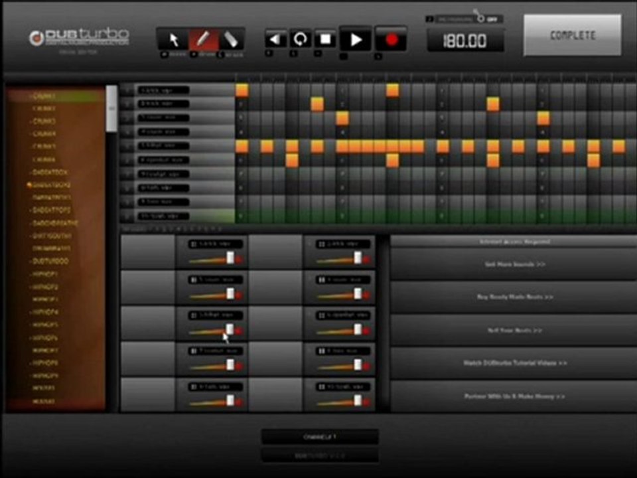Adjust the volume slider of mixer channel 1 kick
This screenshot has width=637, height=478.
pos(230,258)
